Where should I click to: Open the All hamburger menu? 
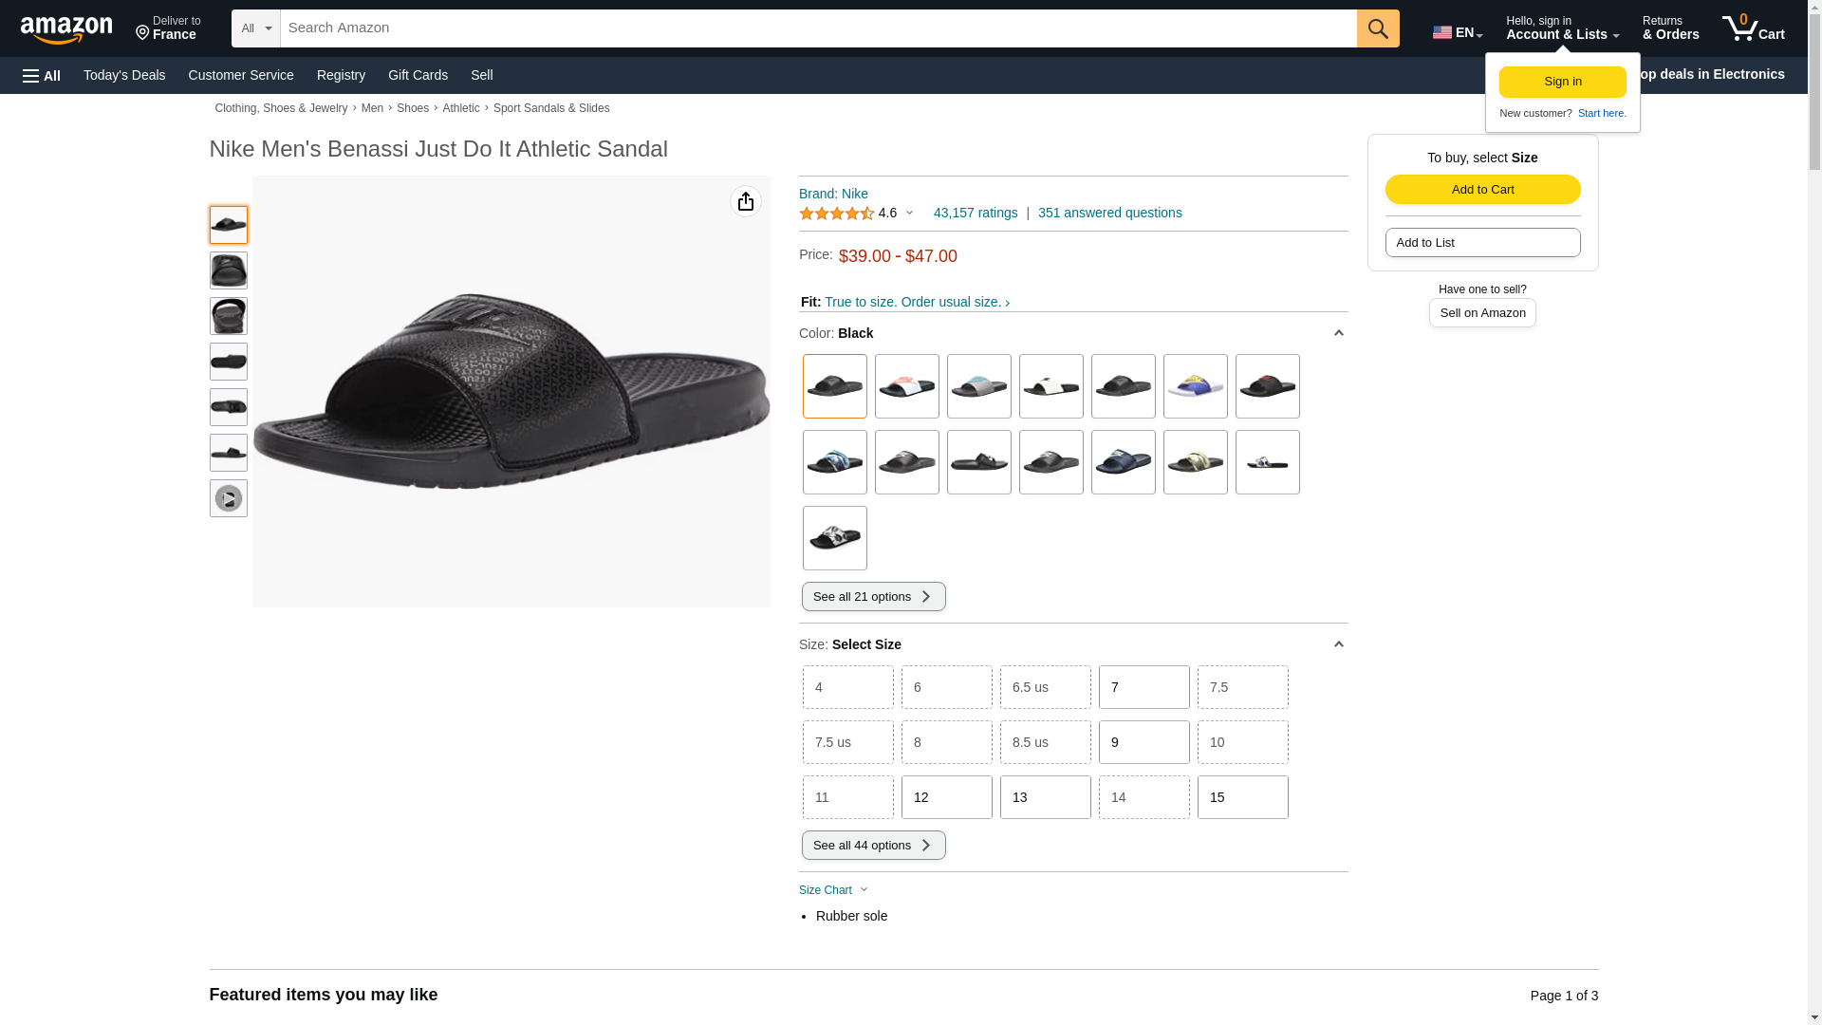pos(42,75)
